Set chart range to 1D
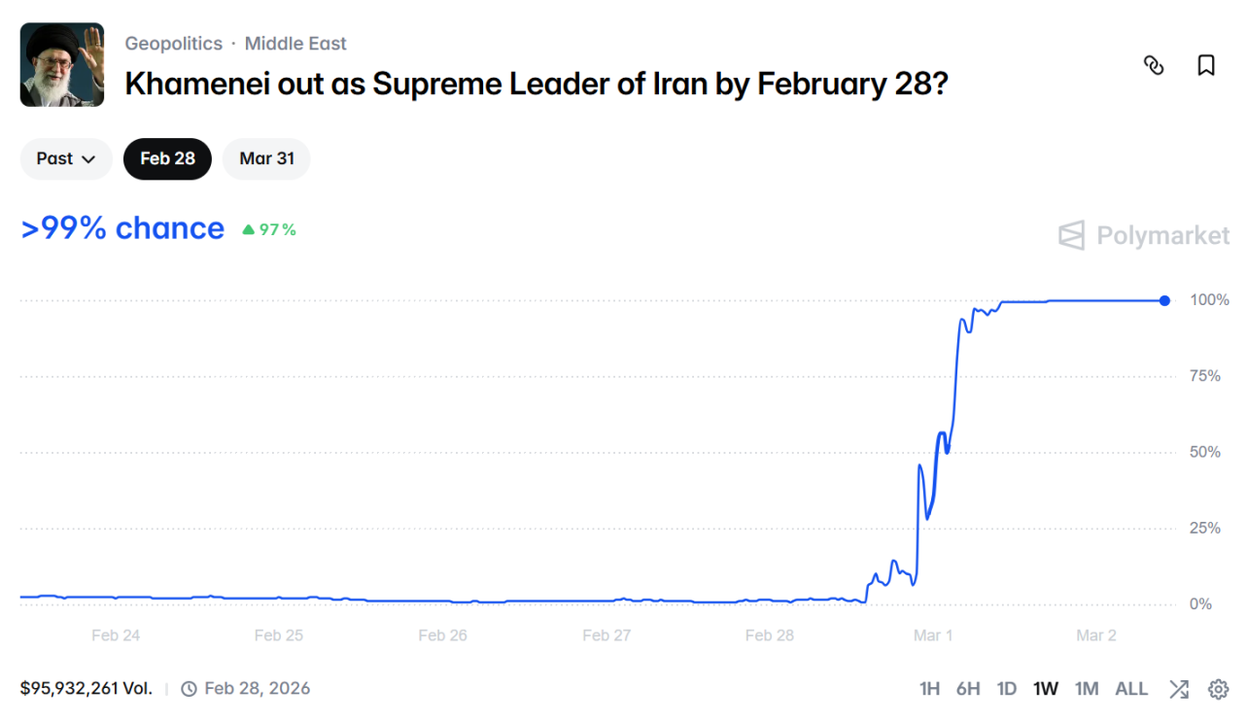The height and width of the screenshot is (723, 1247). pyautogui.click(x=1007, y=689)
